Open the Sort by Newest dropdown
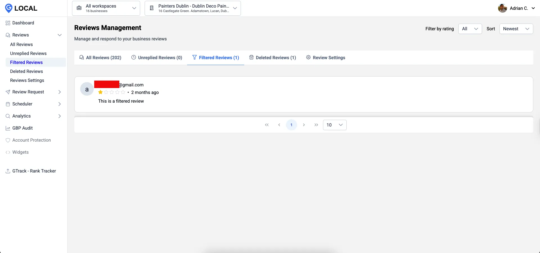Screen dimensions: 540x253 (x=516, y=29)
